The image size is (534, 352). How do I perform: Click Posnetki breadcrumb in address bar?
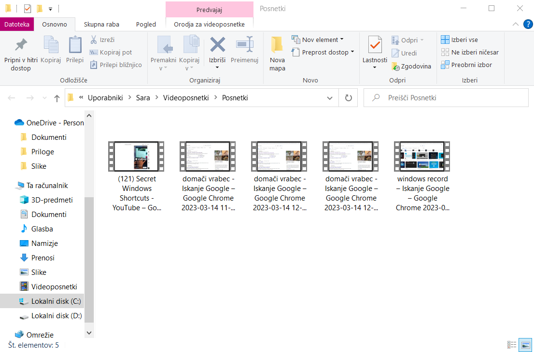tap(235, 98)
